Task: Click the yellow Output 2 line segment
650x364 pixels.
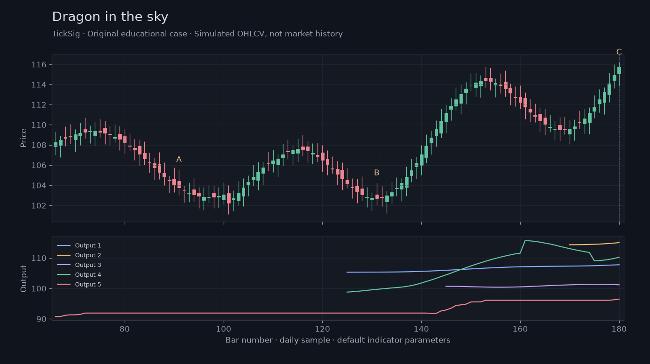Action: pyautogui.click(x=594, y=244)
